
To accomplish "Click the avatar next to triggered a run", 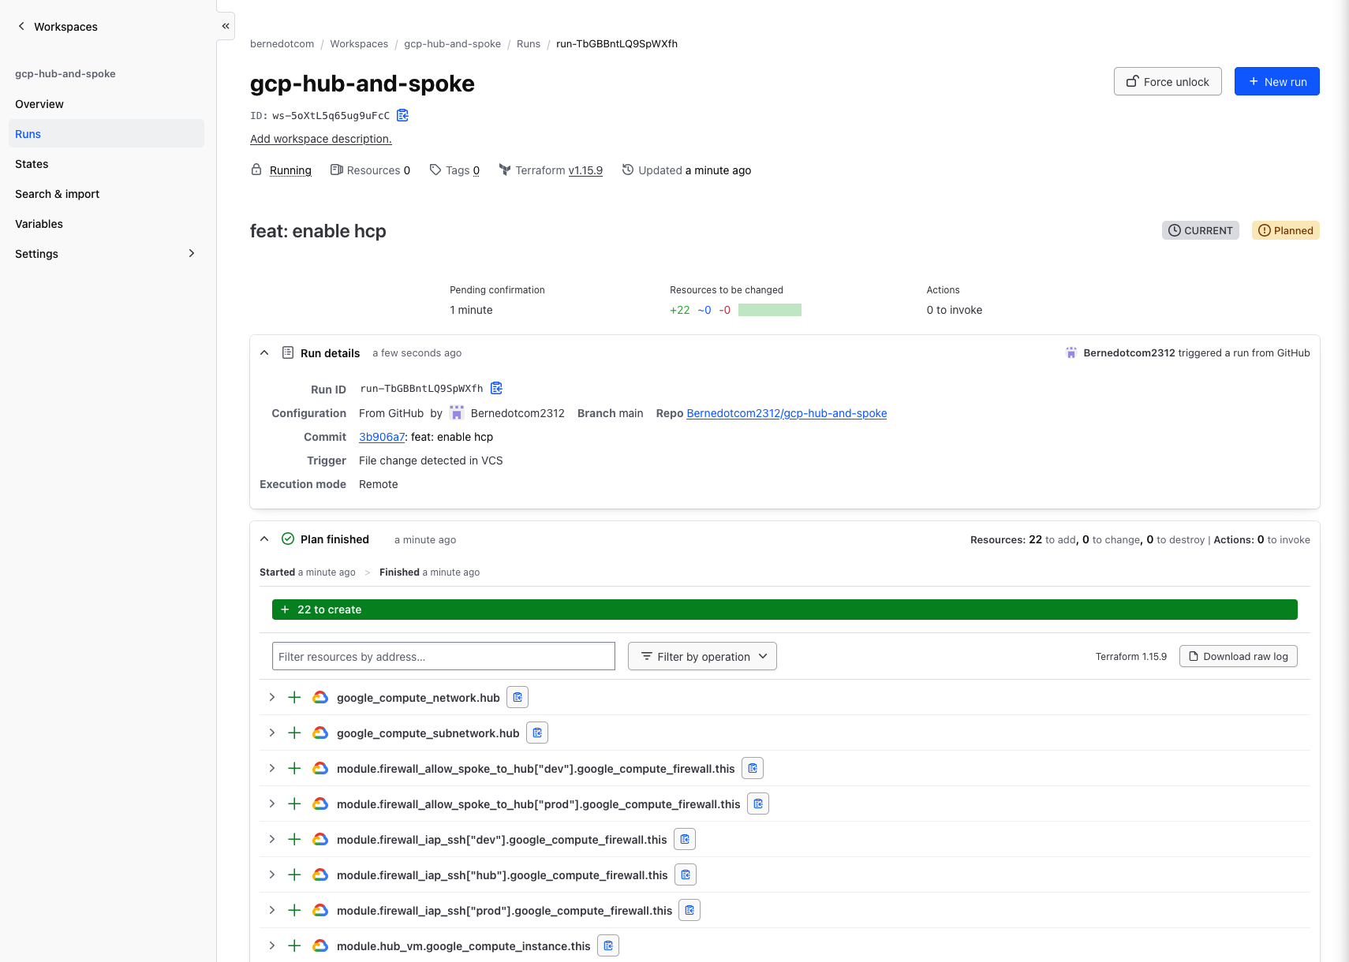I will point(1071,352).
